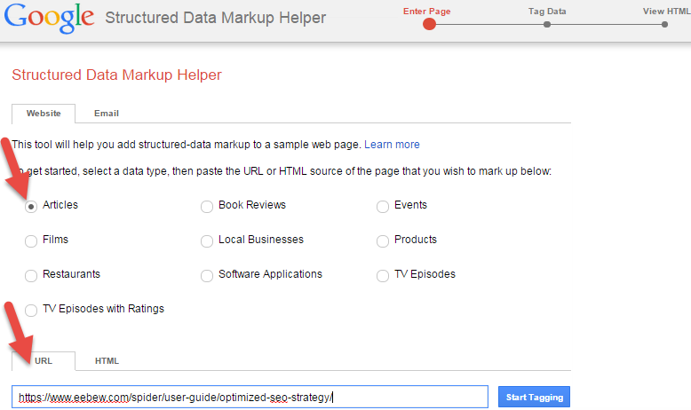Click the Start Tagging button
The width and height of the screenshot is (691, 410).
coord(534,398)
